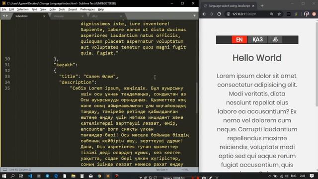Open Windows taskbar search
Viewport: 318px width, 179px height.
(12, 176)
